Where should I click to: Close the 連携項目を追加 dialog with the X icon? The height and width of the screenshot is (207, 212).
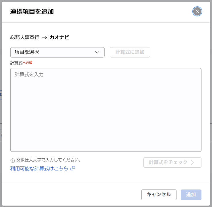(x=197, y=11)
